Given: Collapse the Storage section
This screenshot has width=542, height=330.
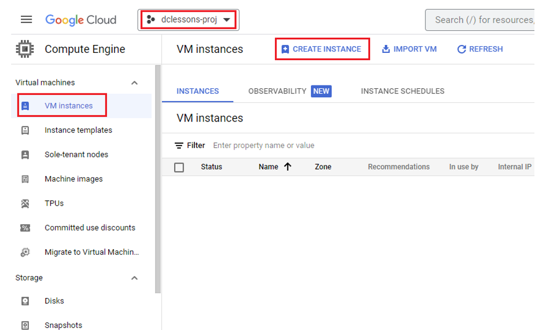Looking at the screenshot, I should 135,278.
